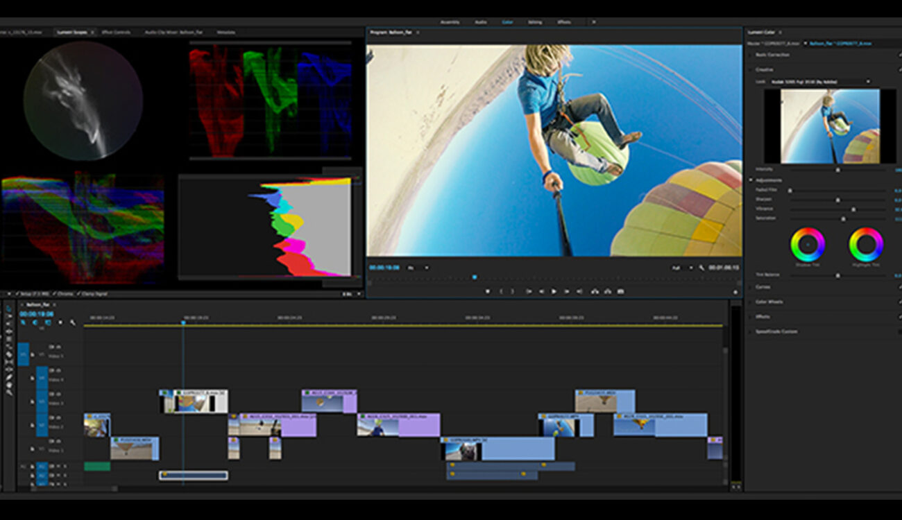Click Go to Out point button

pos(579,292)
